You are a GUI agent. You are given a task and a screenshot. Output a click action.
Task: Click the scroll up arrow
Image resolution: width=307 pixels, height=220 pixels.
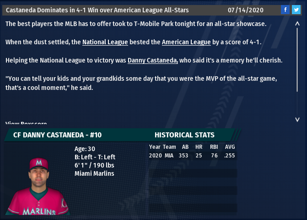(x=297, y=24)
